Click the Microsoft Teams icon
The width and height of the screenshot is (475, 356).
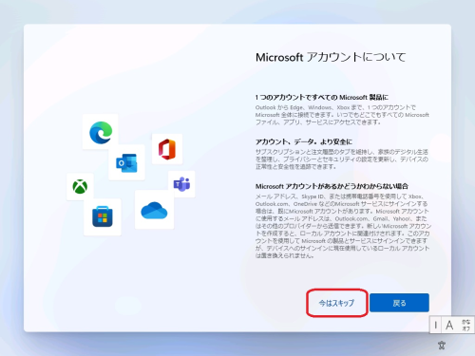click(181, 184)
